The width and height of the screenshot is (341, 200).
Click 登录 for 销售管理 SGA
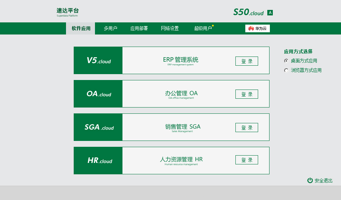tap(247, 128)
